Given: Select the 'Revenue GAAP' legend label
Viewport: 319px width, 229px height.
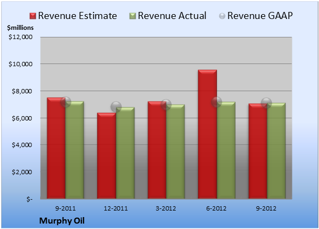Looking at the screenshot, I should click(x=260, y=16).
